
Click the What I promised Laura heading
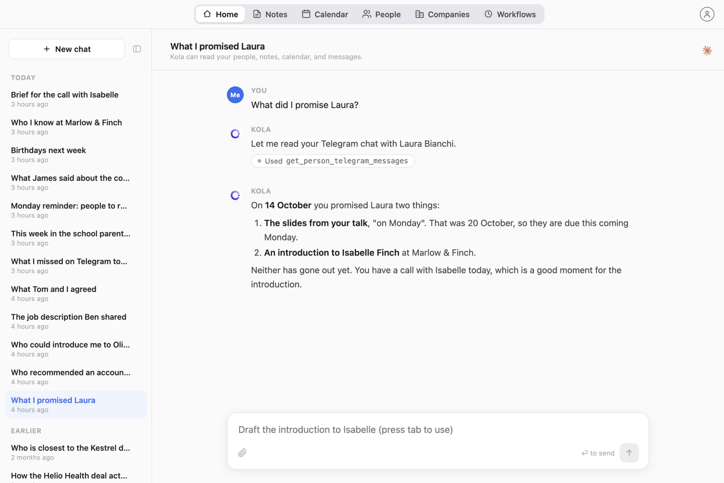click(x=217, y=46)
